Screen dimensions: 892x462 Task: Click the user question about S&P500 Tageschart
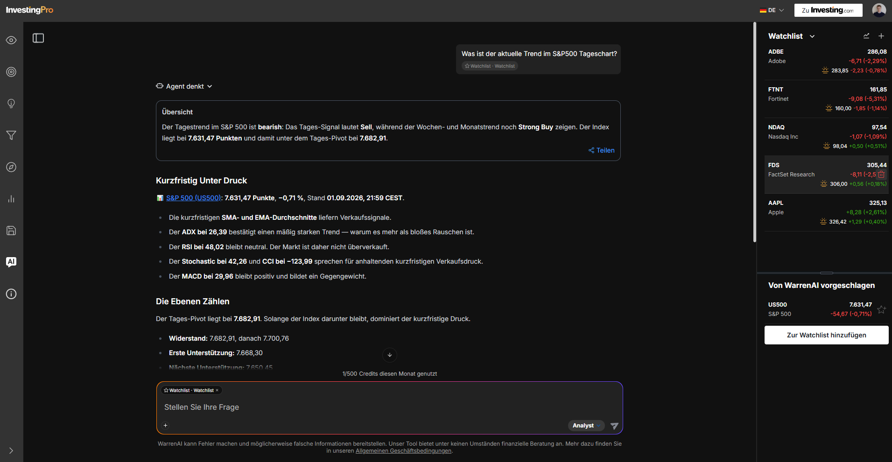(539, 54)
